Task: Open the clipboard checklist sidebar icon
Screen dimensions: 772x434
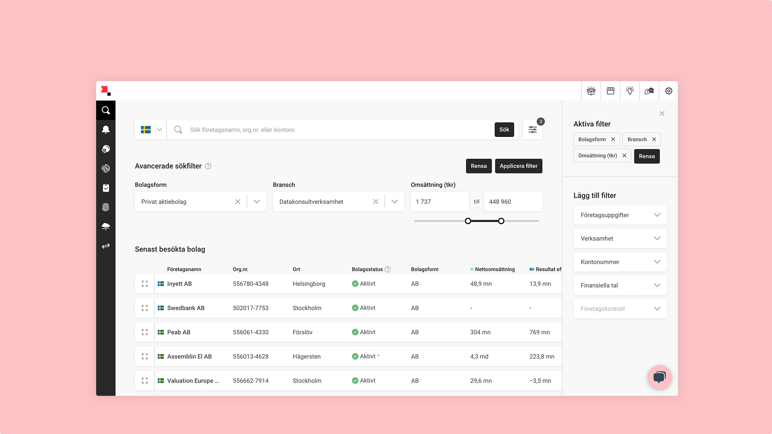Action: pos(106,188)
